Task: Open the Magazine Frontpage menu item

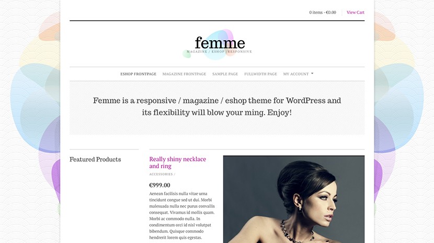Action: click(184, 74)
